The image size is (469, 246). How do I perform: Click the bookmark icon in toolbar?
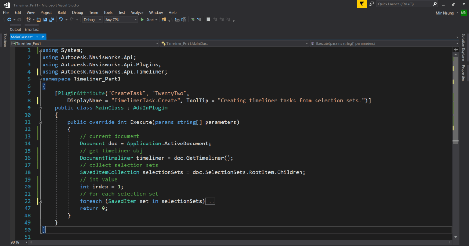click(208, 20)
